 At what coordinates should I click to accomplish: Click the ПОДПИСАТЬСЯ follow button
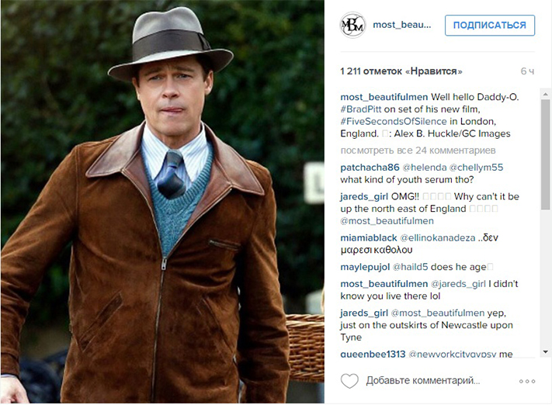click(489, 25)
